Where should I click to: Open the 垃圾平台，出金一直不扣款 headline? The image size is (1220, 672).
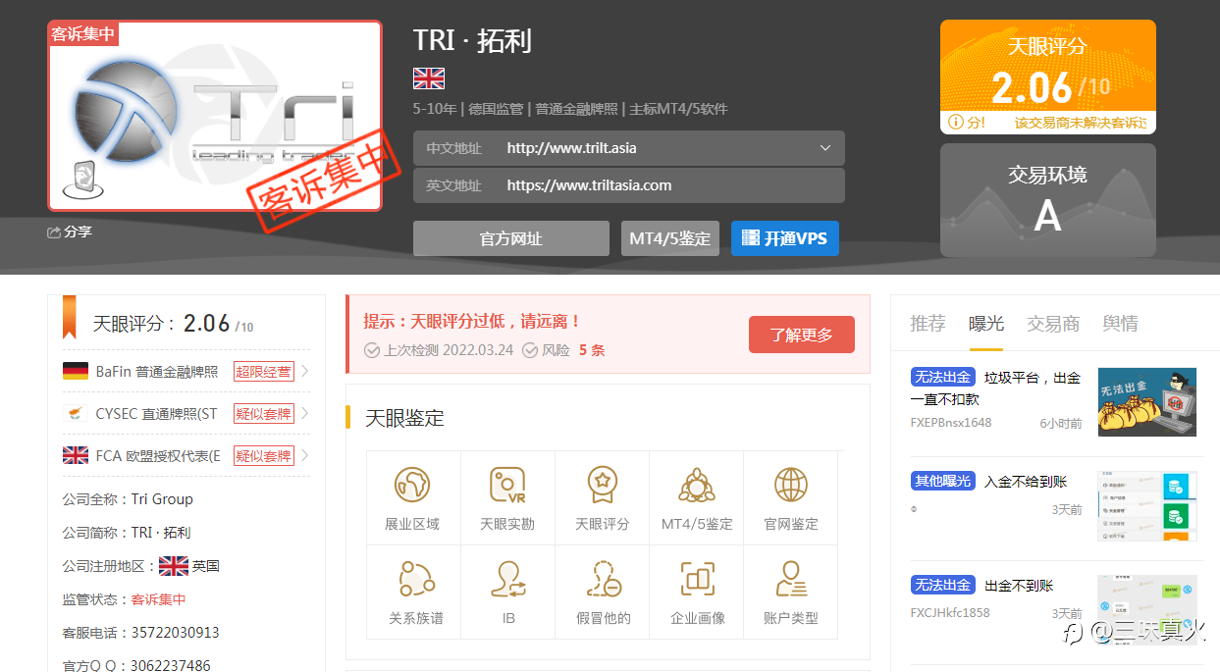tap(995, 388)
